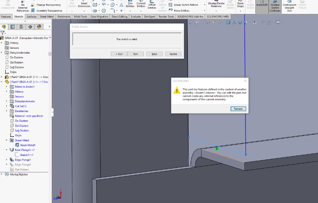318x203 pixels.
Task: Click the Change Transparency icon
Action: tap(33, 5)
